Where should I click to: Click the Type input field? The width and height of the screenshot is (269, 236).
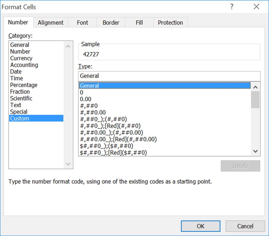click(169, 76)
